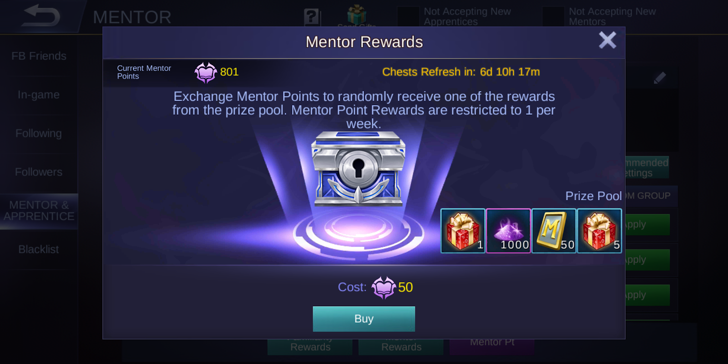
Task: Tap the Mentor Points icon beside 801
Action: (206, 72)
